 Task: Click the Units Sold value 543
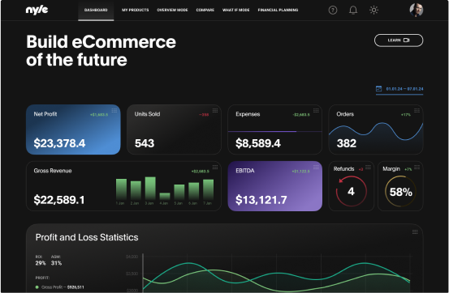click(145, 143)
